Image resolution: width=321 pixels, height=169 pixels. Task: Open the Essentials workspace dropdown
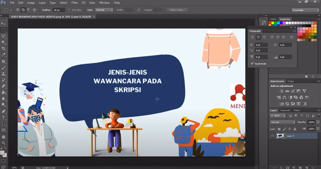pos(305,10)
